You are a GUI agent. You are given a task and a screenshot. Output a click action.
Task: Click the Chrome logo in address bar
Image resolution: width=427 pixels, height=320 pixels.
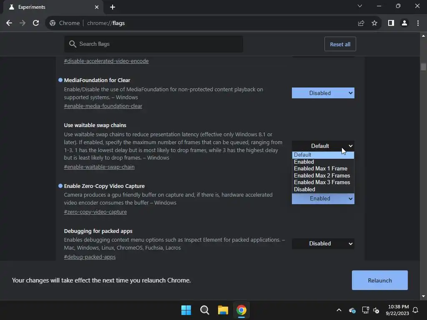click(x=53, y=23)
